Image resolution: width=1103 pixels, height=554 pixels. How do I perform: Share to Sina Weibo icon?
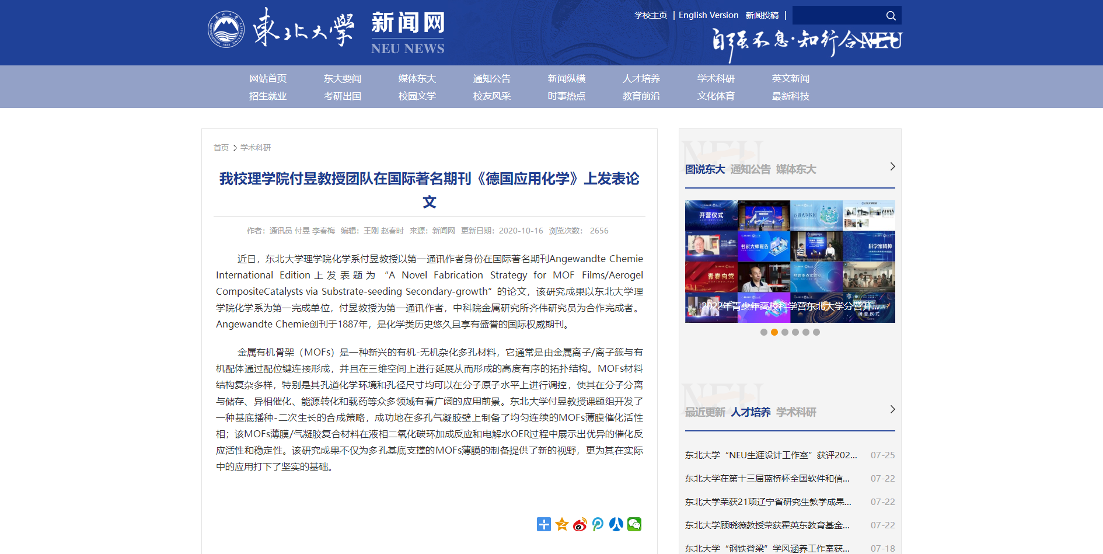coord(580,524)
